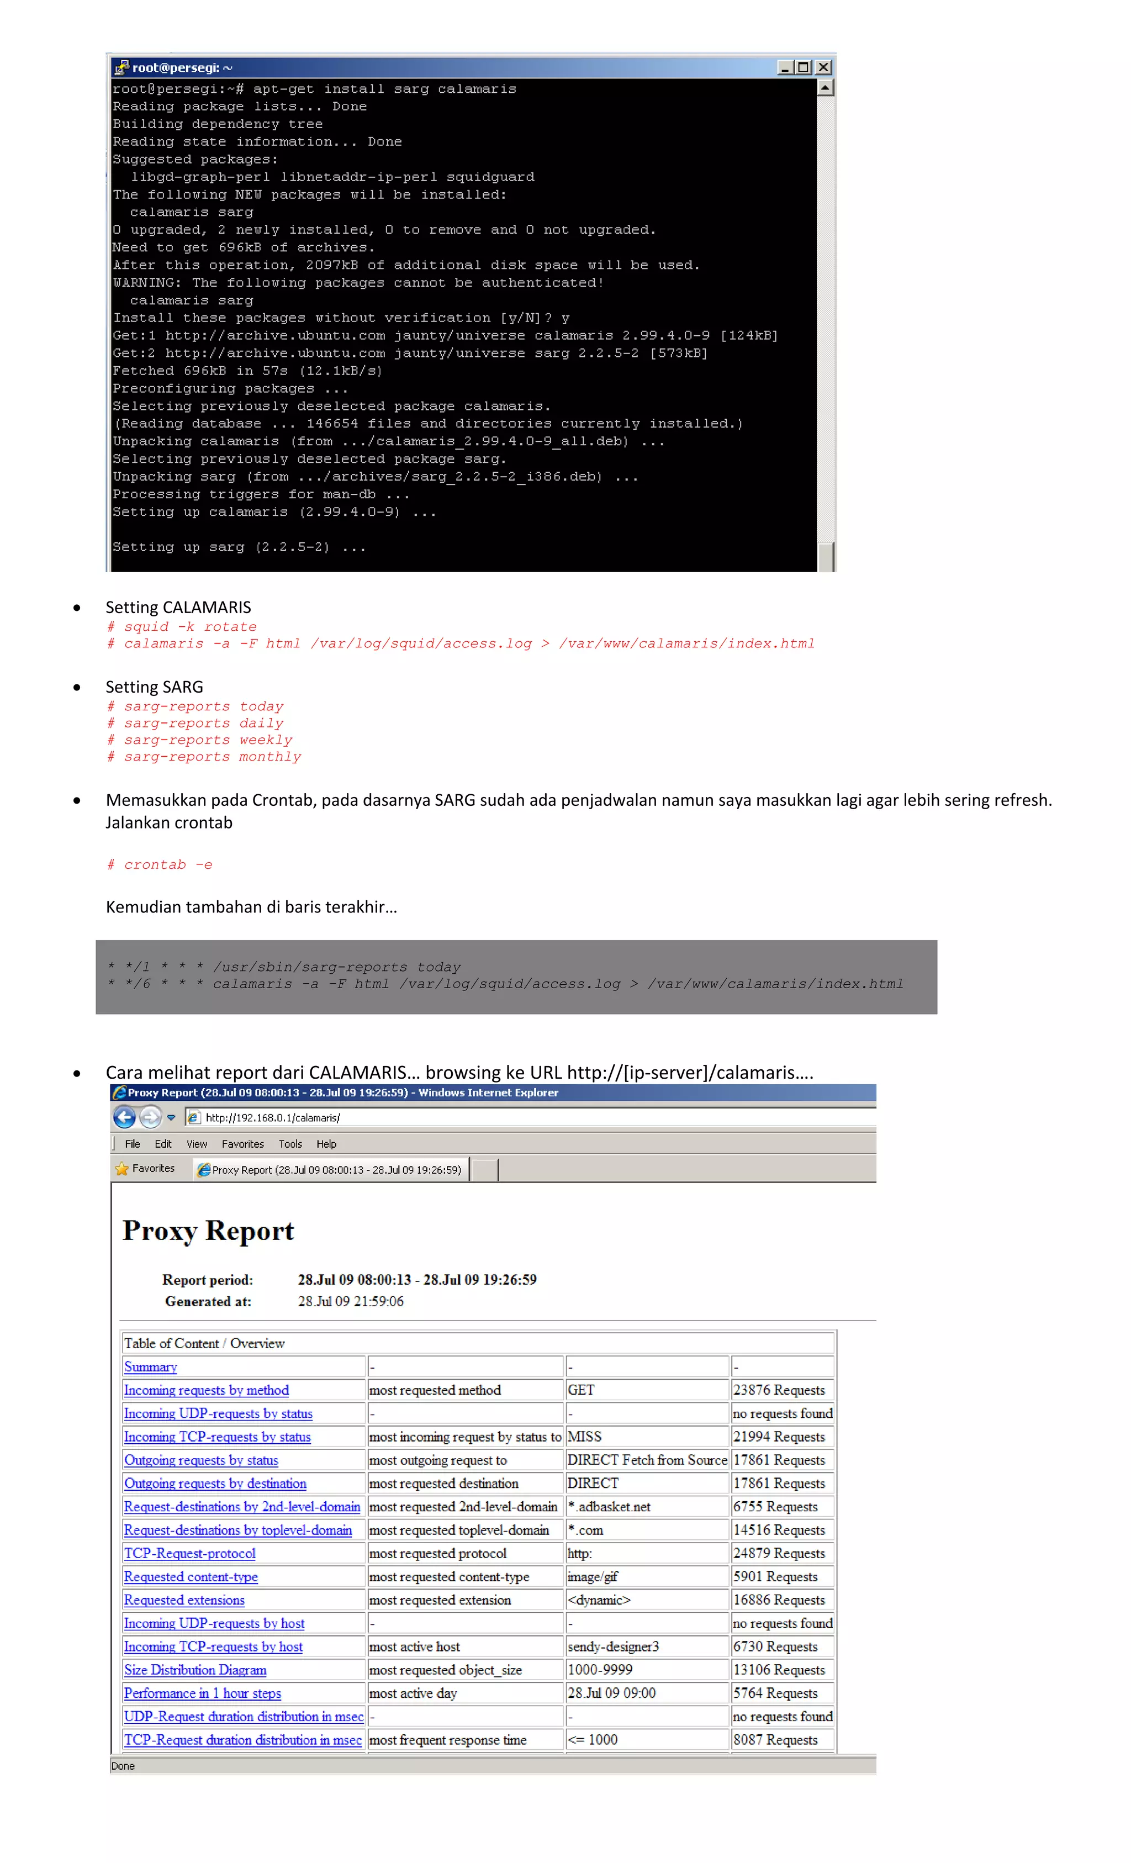Close the root@persegi terminal window
Image resolution: width=1131 pixels, height=1863 pixels.
823,67
